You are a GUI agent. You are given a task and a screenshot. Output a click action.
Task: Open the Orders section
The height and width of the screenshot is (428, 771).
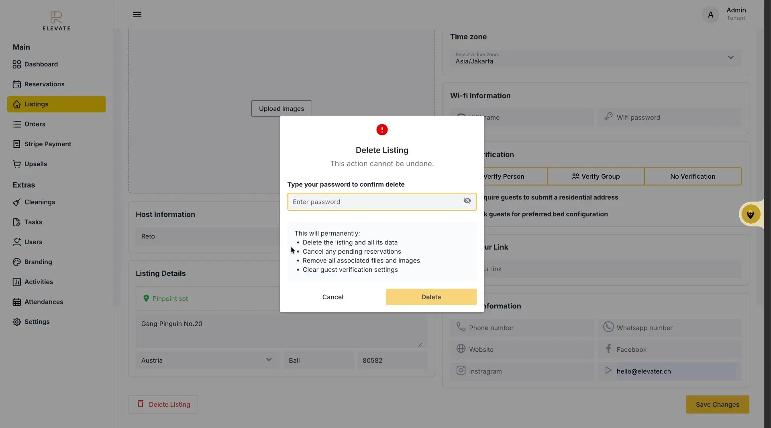point(35,124)
